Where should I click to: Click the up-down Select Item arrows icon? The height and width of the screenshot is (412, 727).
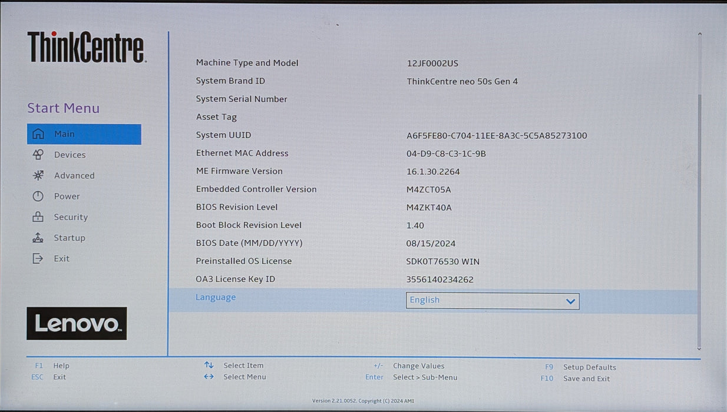(209, 366)
